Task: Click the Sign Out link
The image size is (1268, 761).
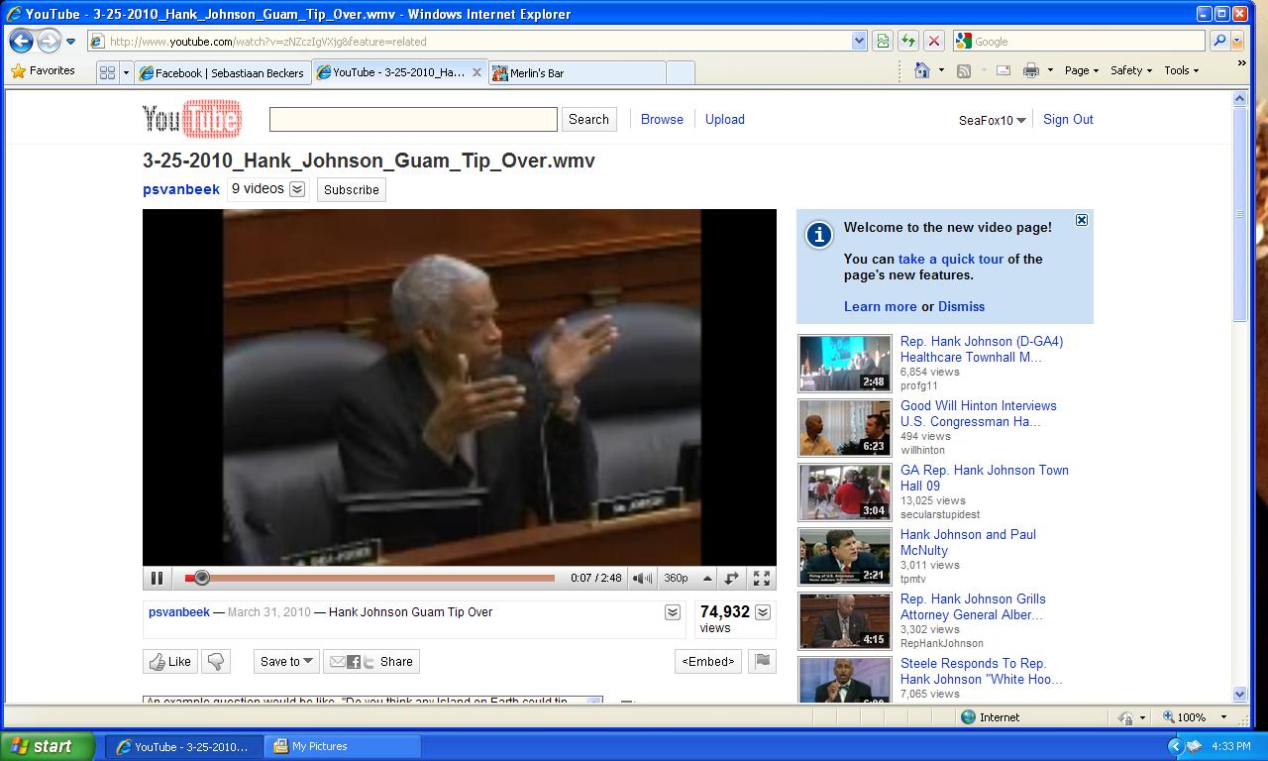Action: 1068,119
